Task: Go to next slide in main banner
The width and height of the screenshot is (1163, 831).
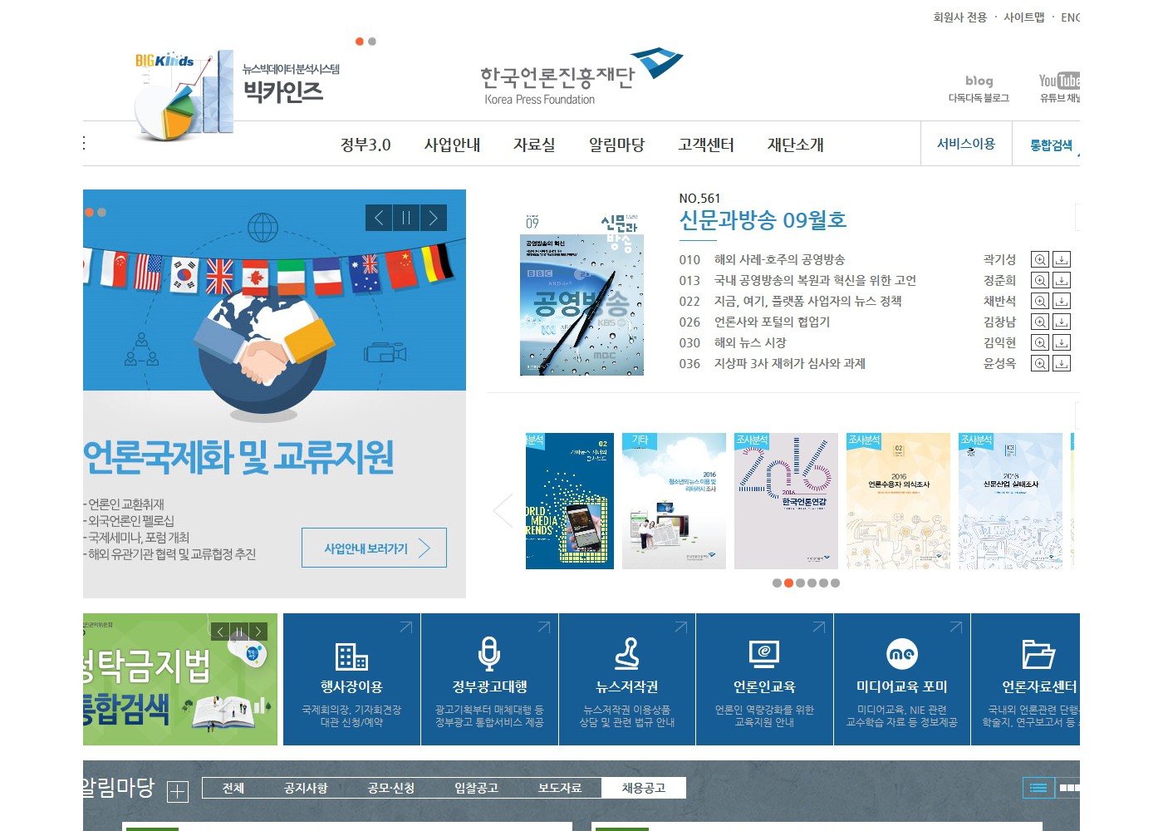Action: click(x=433, y=218)
